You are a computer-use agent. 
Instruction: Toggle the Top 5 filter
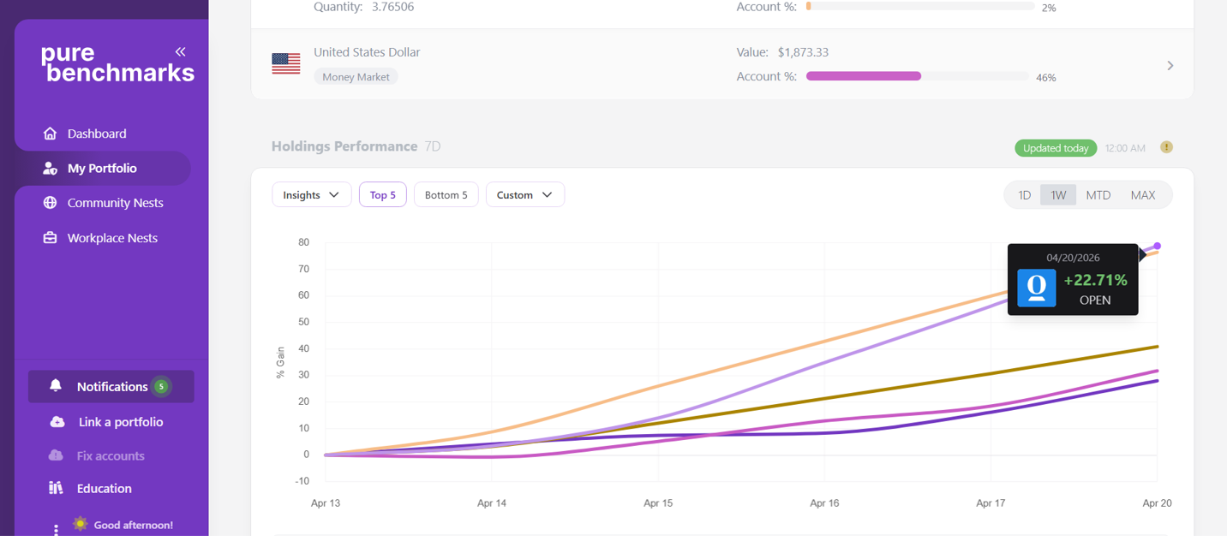point(383,195)
